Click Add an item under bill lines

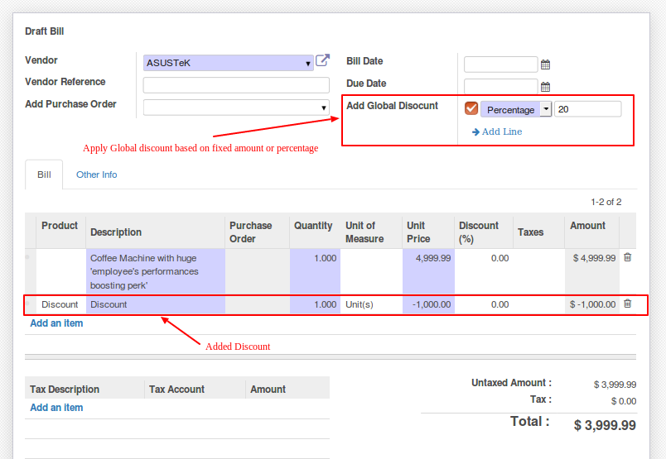[x=56, y=323]
